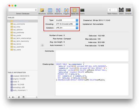Select the Table Info view

(75, 11)
